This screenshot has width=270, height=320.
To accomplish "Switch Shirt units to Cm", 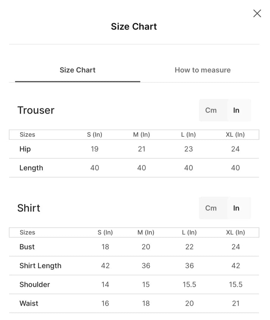I will click(211, 208).
